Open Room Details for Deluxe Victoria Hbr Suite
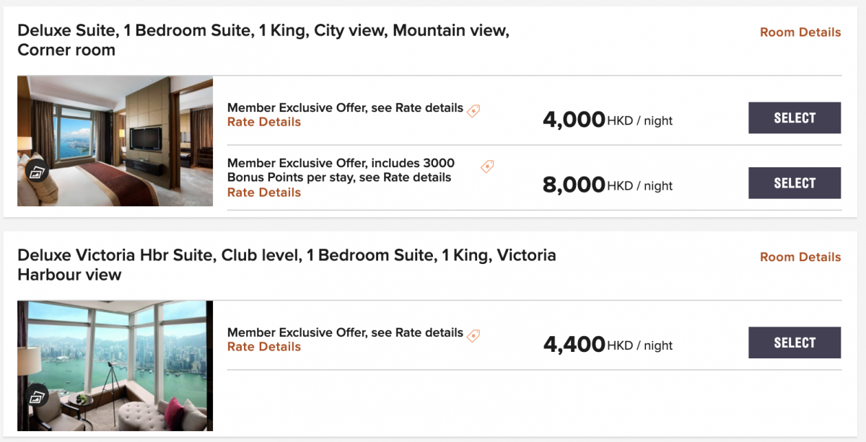This screenshot has width=866, height=442. (x=800, y=257)
